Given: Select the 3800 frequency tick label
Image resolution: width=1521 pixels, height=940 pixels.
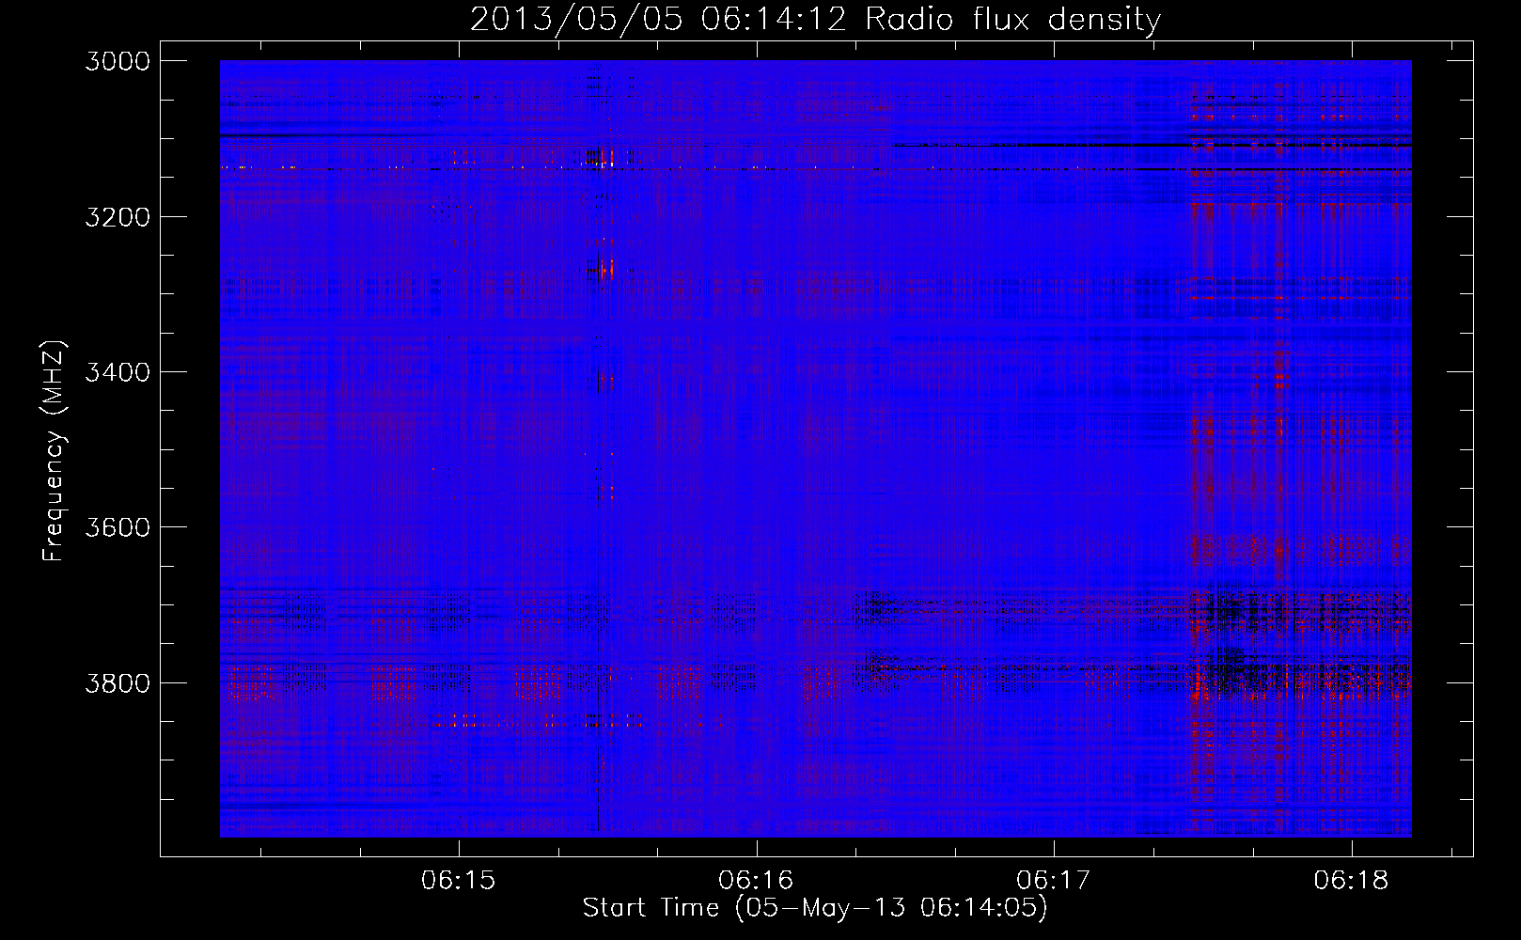Looking at the screenshot, I should pyautogui.click(x=118, y=682).
